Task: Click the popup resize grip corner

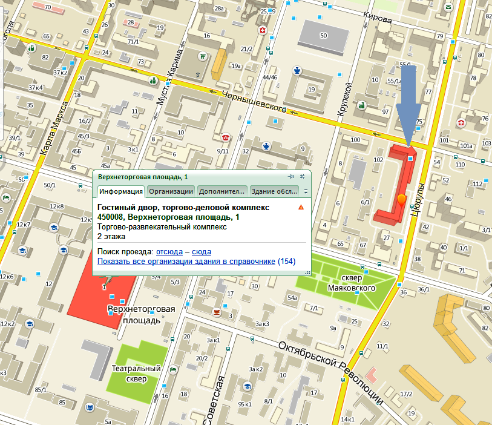Action: pyautogui.click(x=307, y=272)
